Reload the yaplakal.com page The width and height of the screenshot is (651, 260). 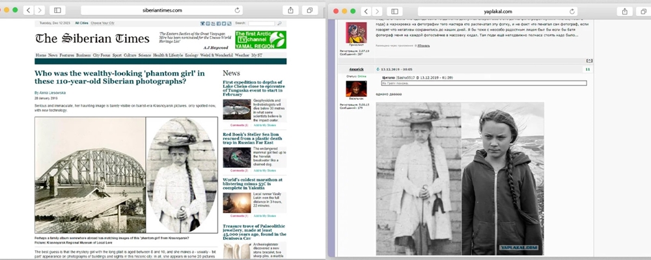(x=572, y=11)
